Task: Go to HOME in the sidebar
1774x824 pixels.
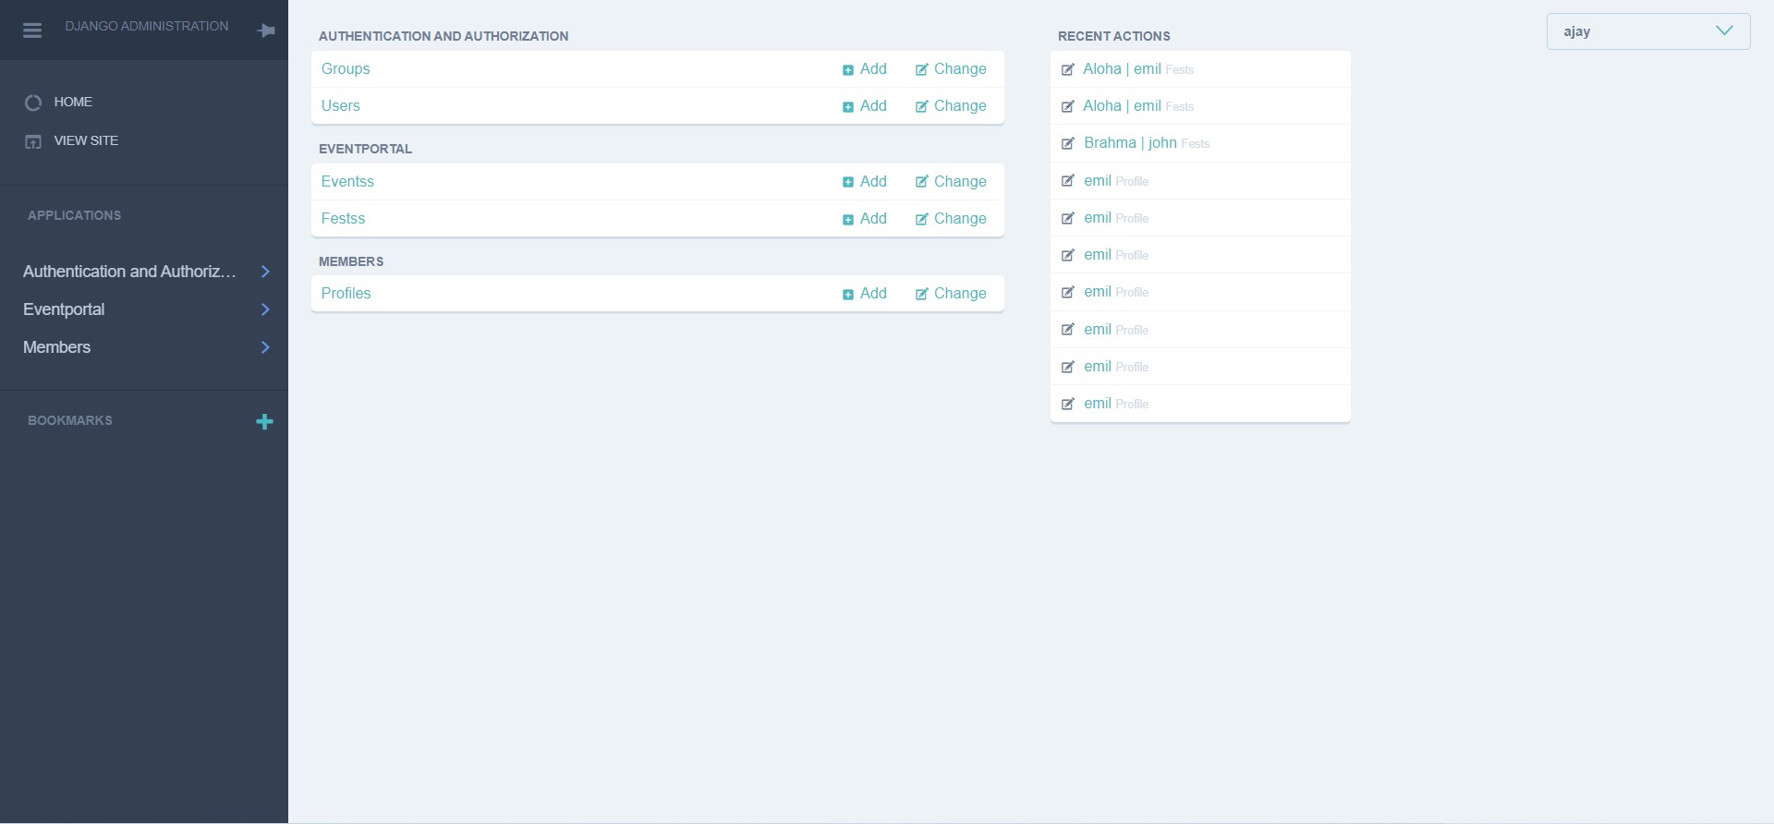Action: [73, 102]
